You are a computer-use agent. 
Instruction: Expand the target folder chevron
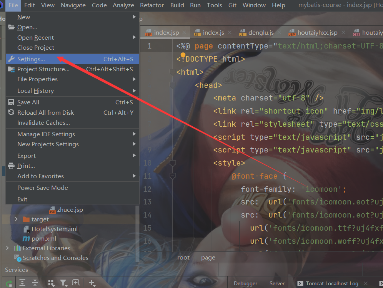tap(16, 219)
